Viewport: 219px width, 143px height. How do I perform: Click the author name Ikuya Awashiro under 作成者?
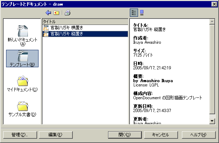tap(147, 42)
